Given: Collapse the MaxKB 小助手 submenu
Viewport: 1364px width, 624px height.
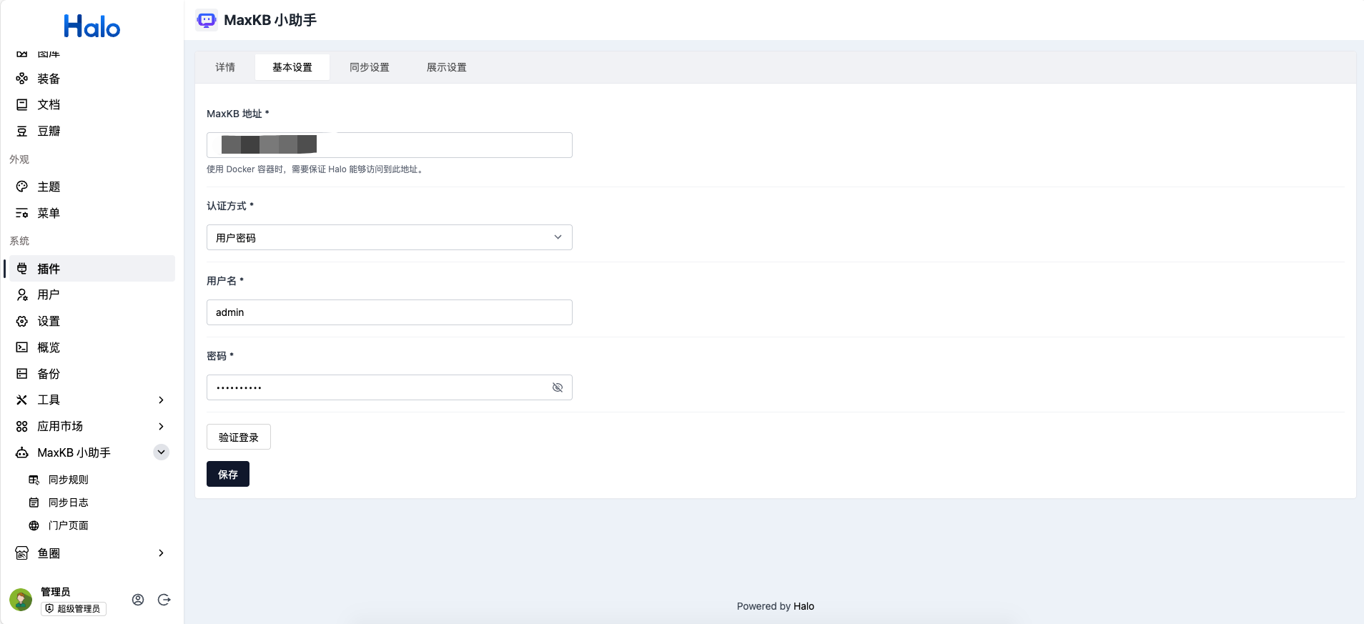Looking at the screenshot, I should (161, 452).
